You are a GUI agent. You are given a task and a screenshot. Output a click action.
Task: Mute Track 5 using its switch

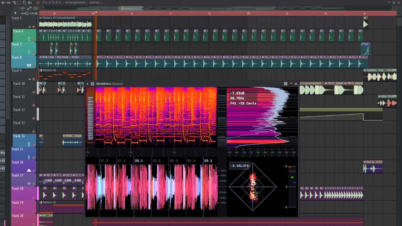[x=34, y=26]
